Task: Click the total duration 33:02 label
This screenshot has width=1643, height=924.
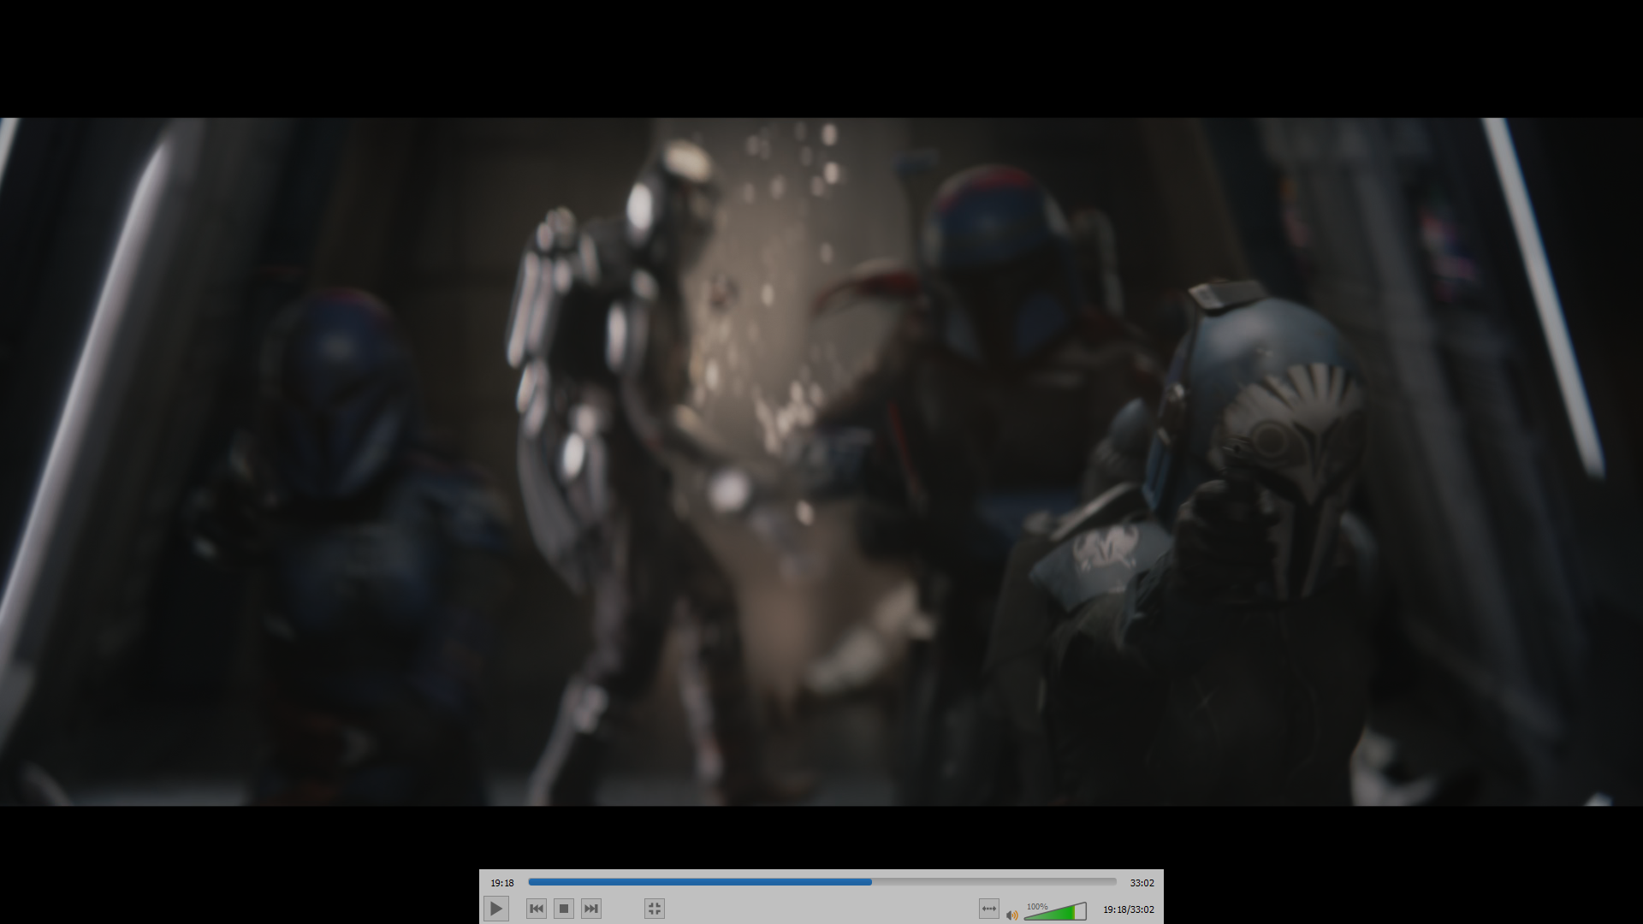Action: tap(1142, 883)
